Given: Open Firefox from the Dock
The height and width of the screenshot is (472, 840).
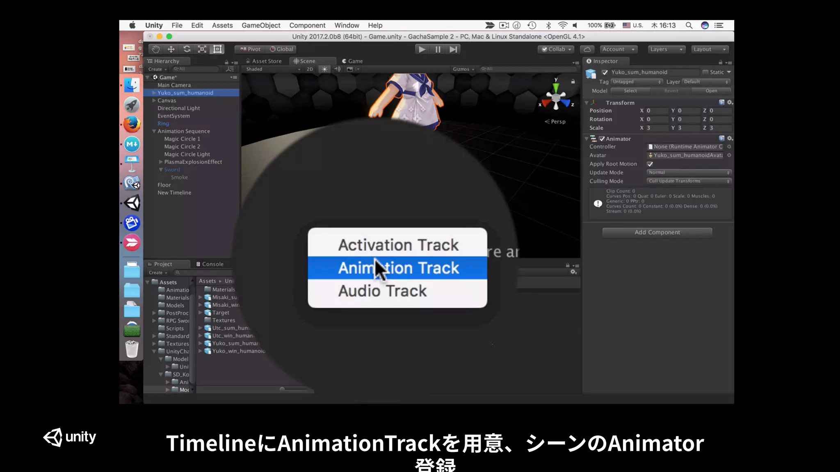Looking at the screenshot, I should pos(132,124).
